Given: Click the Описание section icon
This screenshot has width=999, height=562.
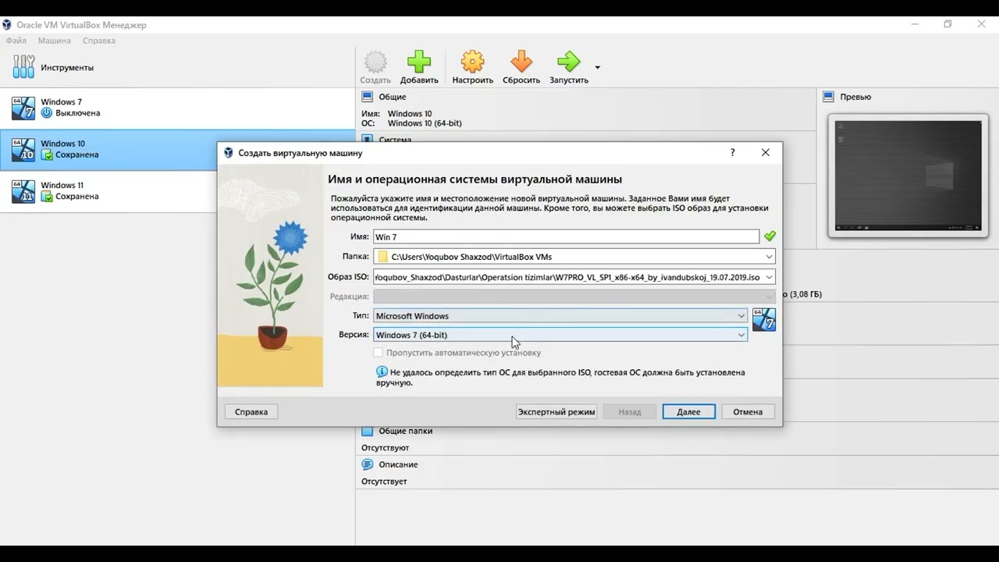Looking at the screenshot, I should pyautogui.click(x=368, y=464).
